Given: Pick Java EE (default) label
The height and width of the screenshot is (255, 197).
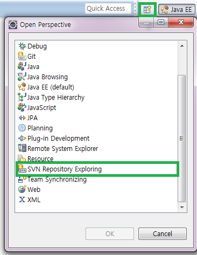Looking at the screenshot, I should click(51, 87).
